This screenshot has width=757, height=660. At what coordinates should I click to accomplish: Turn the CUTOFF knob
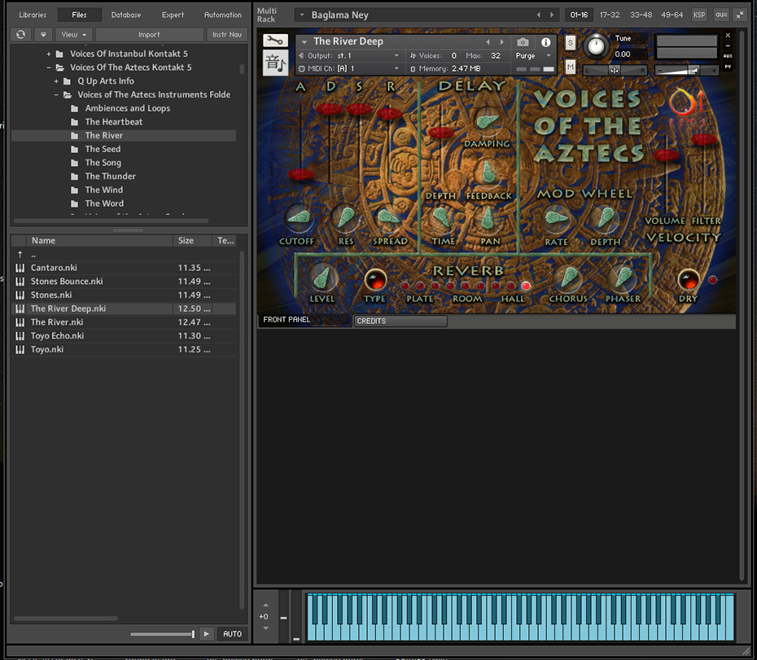coord(299,218)
